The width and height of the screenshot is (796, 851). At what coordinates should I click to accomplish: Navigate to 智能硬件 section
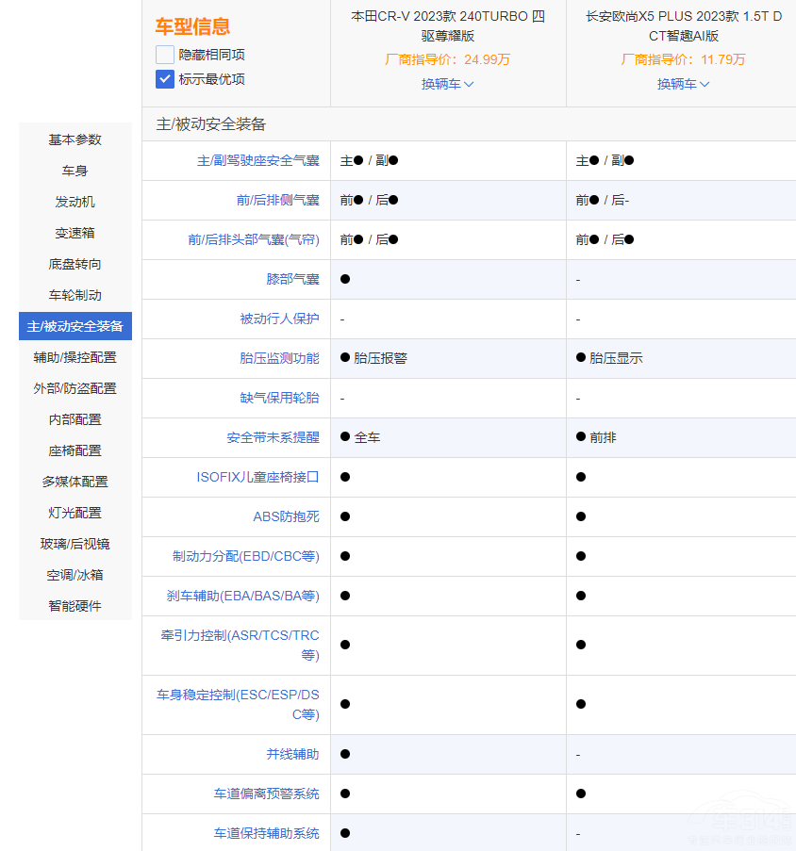coord(75,606)
